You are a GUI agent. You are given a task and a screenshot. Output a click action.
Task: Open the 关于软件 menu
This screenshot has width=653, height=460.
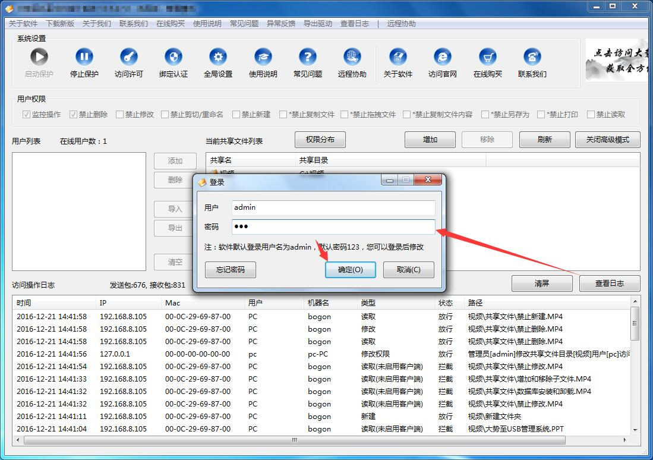click(23, 24)
